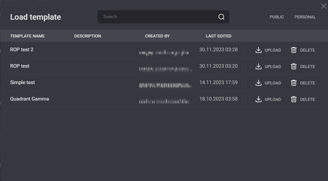328x181 pixels.
Task: Close the Load template dialog
Action: pos(323,6)
